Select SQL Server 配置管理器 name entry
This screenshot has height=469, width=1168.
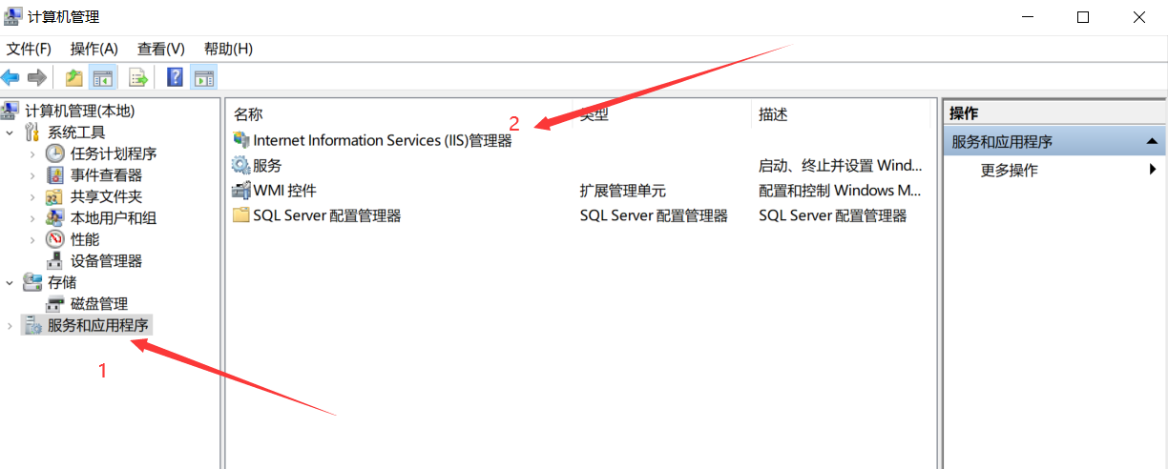click(327, 215)
